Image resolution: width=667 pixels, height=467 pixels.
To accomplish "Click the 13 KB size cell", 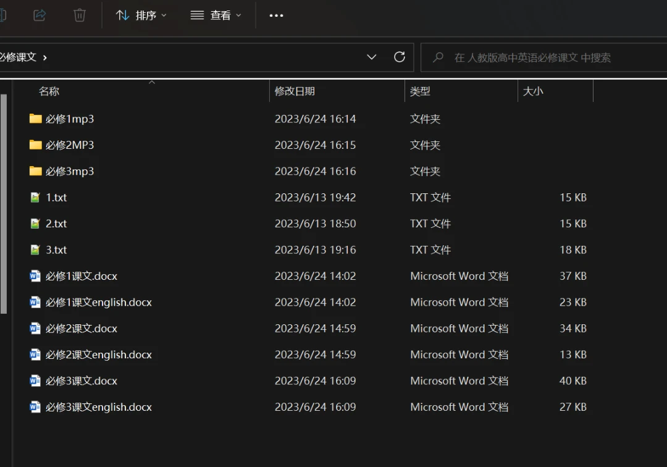I will tap(573, 355).
